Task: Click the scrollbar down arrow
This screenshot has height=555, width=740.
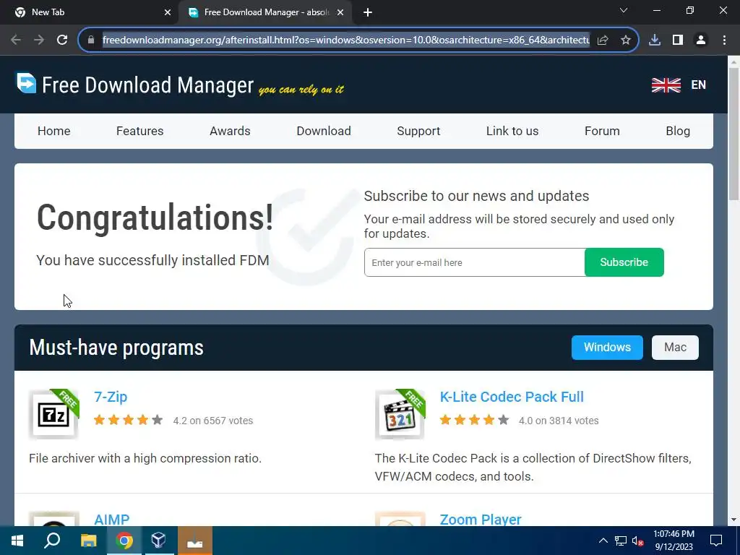Action: point(734,520)
